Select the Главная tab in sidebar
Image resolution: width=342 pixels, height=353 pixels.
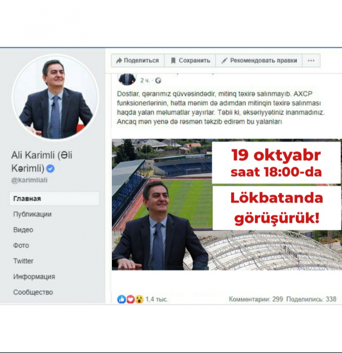tap(54, 198)
